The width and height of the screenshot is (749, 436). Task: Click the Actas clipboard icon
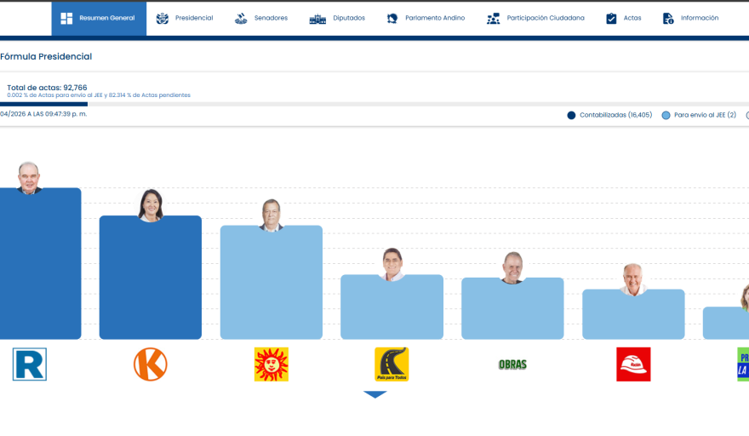pos(611,18)
